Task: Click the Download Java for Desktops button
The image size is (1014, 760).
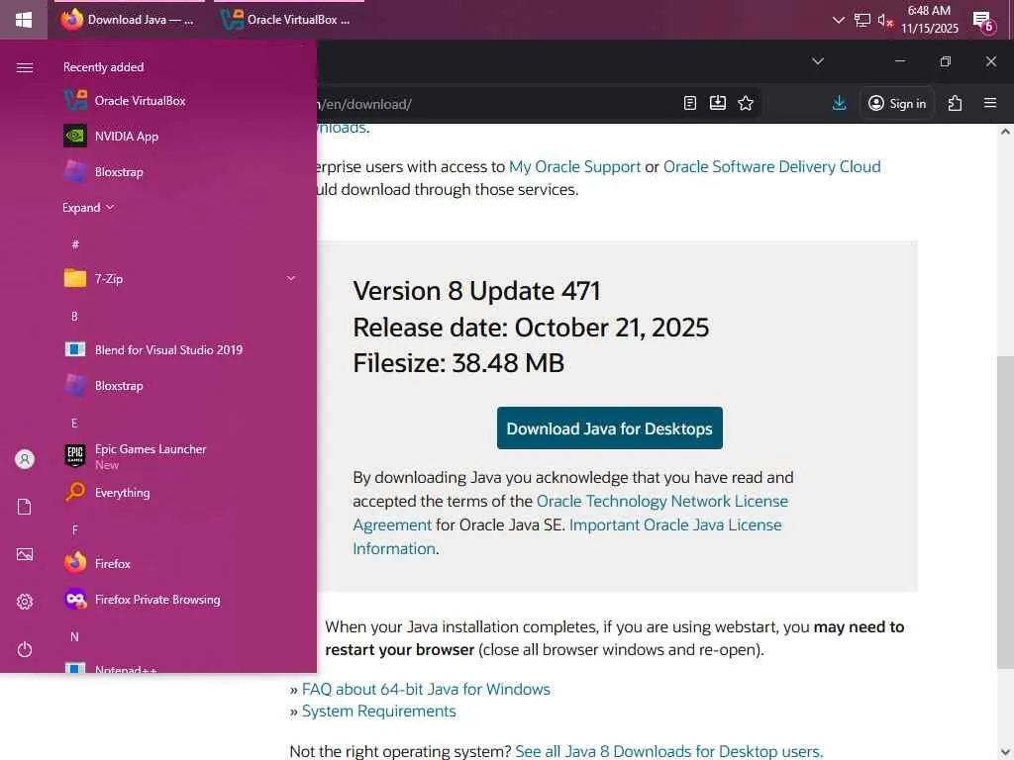Action: (609, 428)
